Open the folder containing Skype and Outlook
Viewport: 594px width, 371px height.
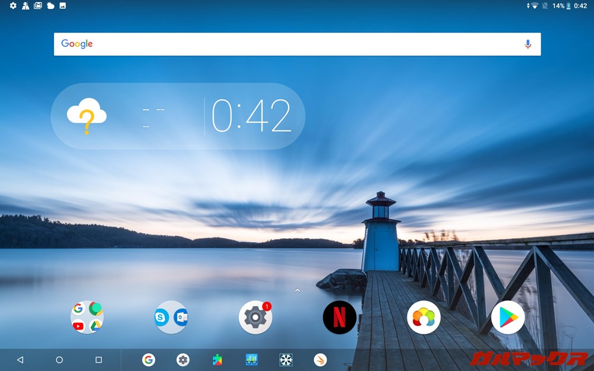coord(171,317)
